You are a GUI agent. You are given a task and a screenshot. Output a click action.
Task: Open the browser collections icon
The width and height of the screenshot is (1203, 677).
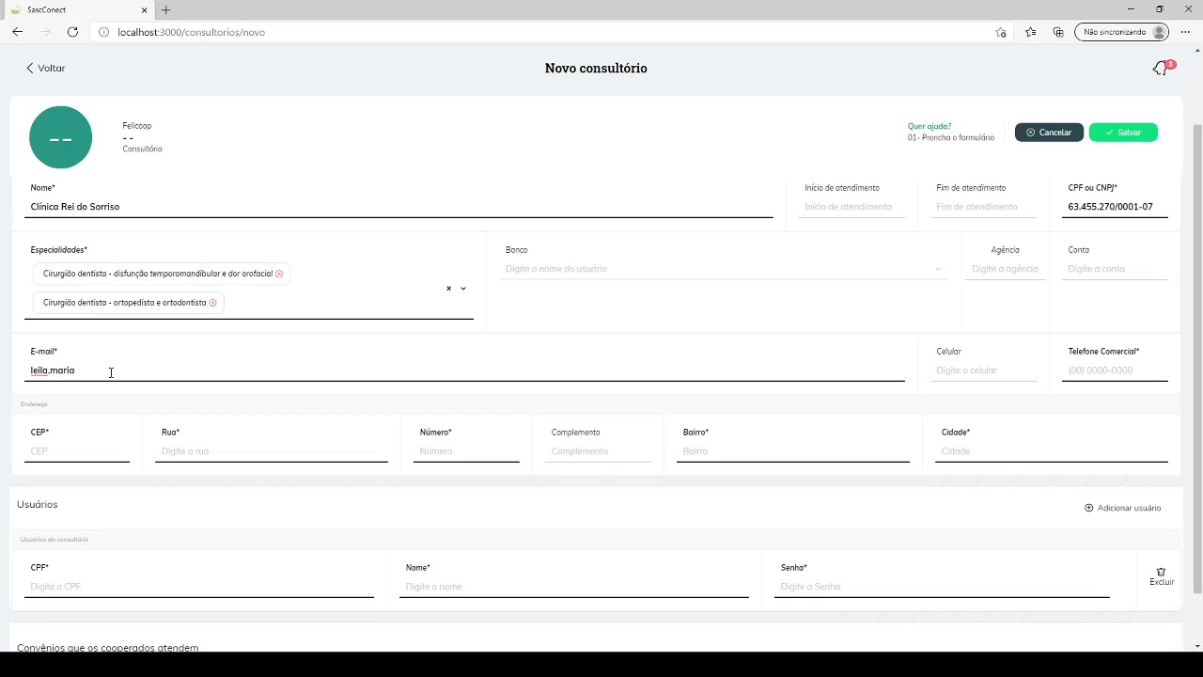pos(1058,32)
